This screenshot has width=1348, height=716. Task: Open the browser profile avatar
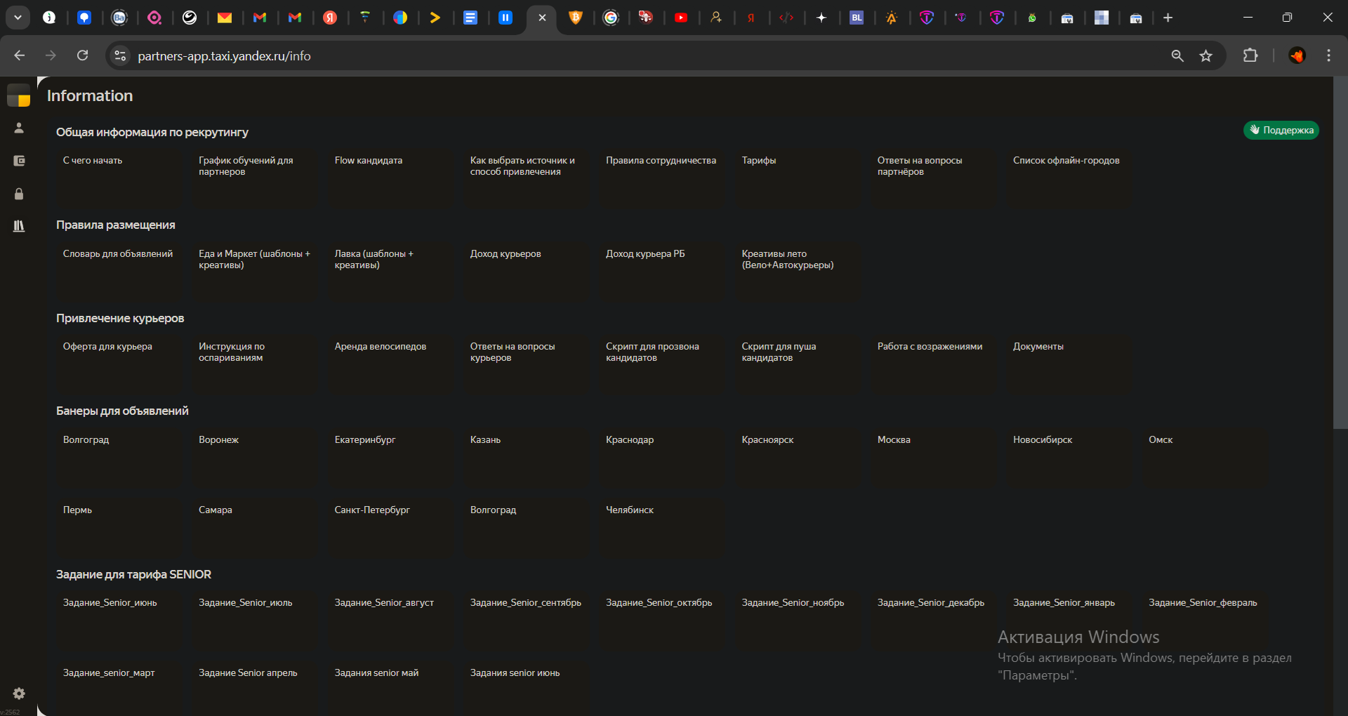click(x=1297, y=55)
